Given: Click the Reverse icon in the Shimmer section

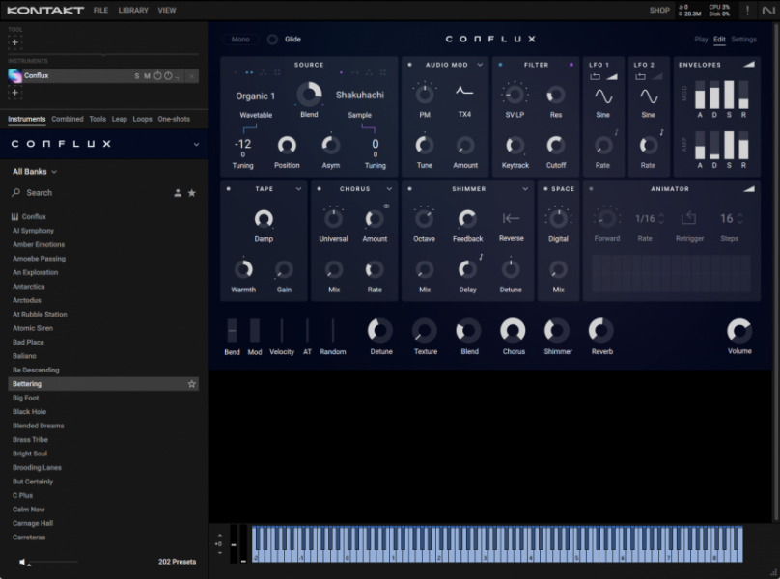Looking at the screenshot, I should coord(511,220).
